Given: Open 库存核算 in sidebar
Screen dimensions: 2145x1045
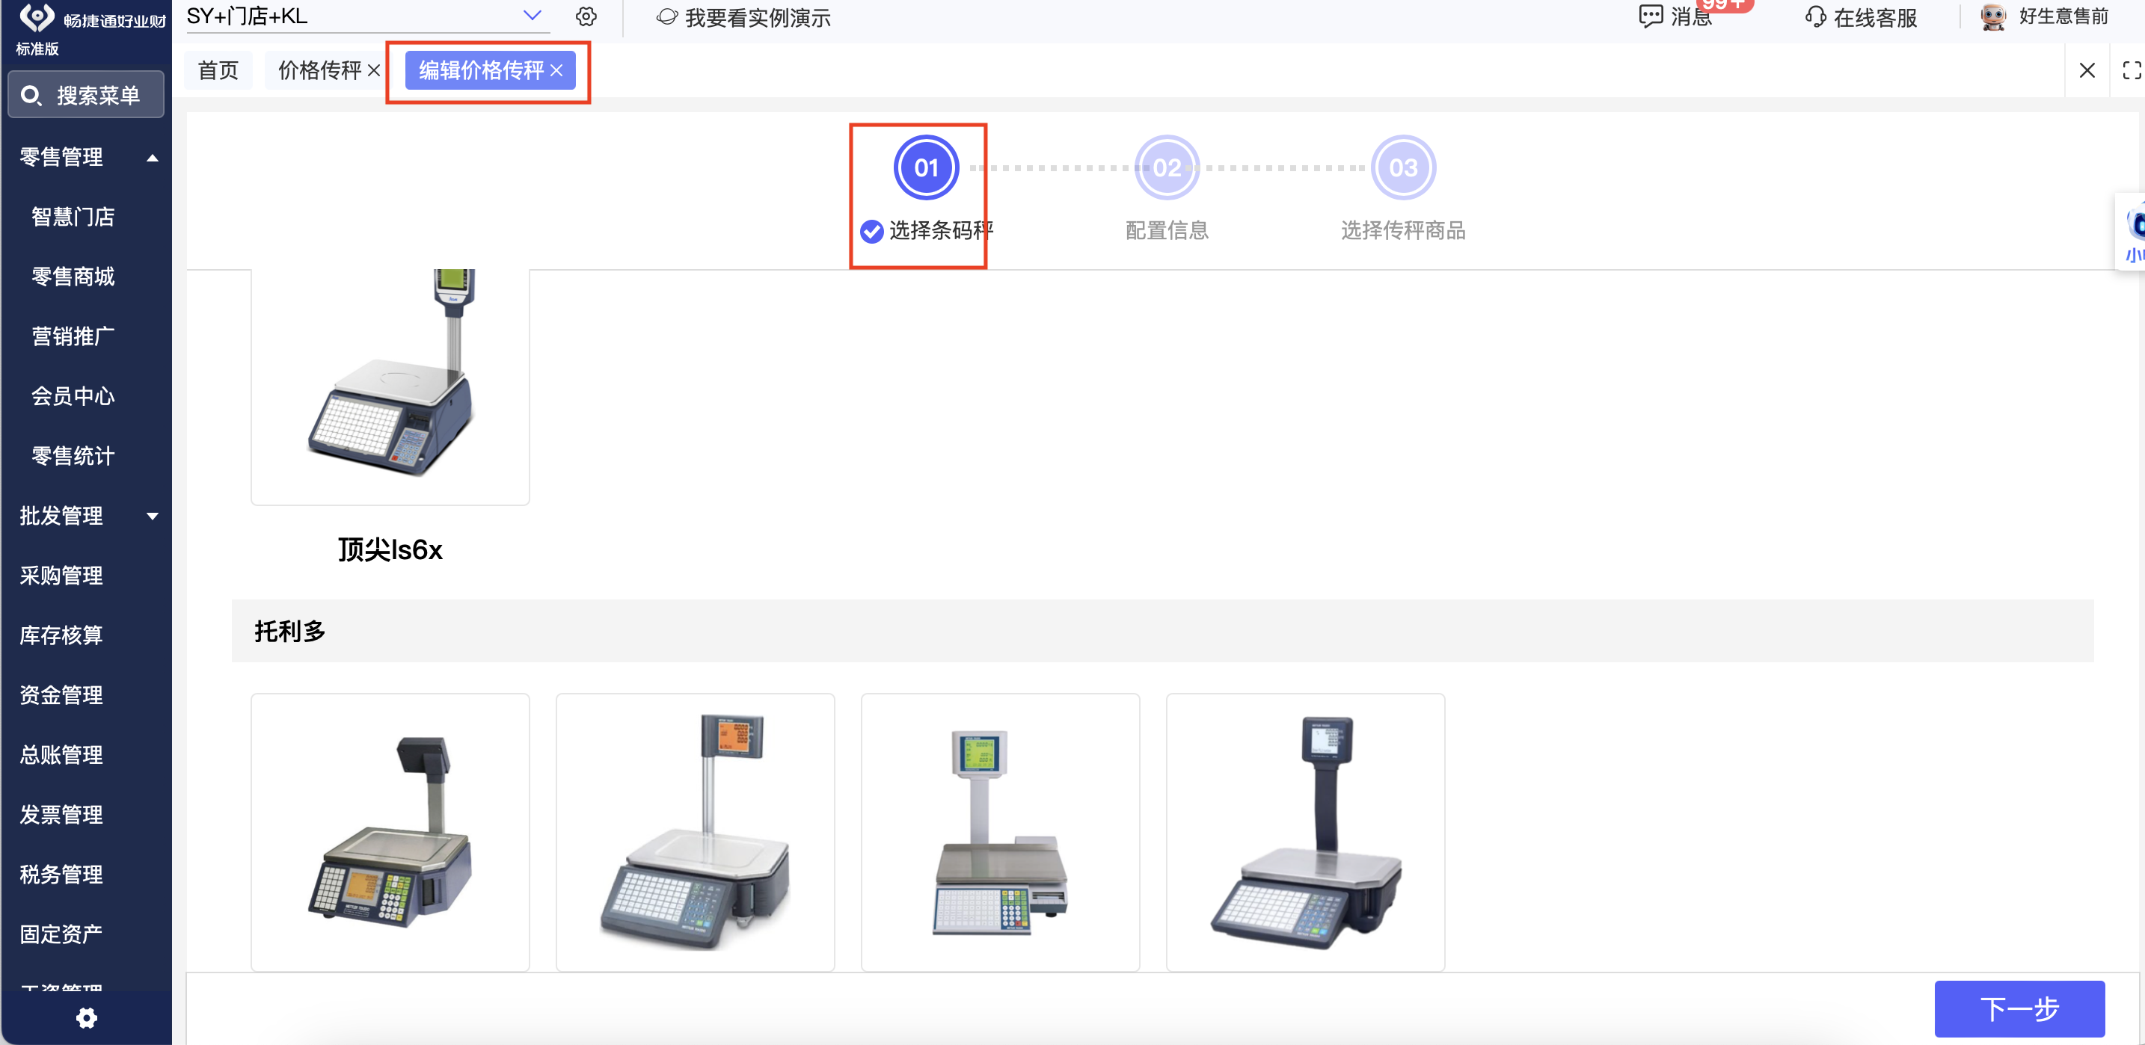Looking at the screenshot, I should point(61,635).
